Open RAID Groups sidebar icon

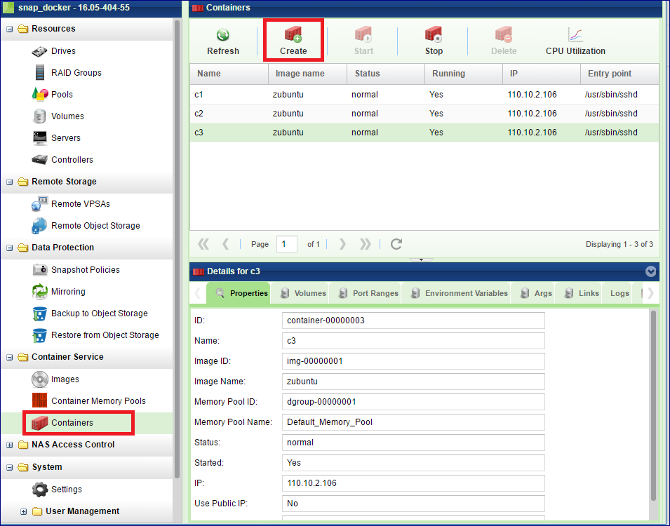(x=40, y=73)
